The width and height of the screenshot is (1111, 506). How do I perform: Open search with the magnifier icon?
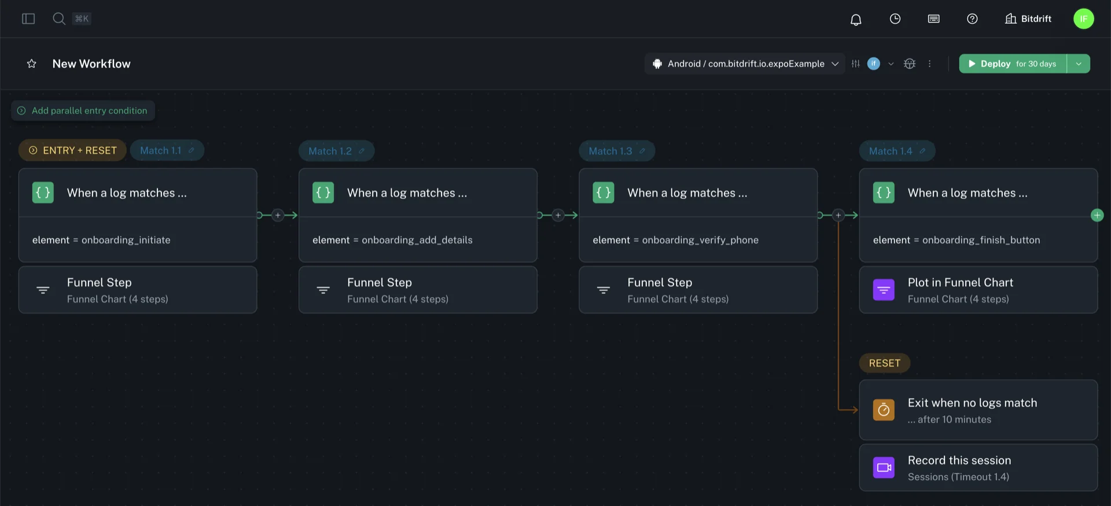click(x=58, y=19)
